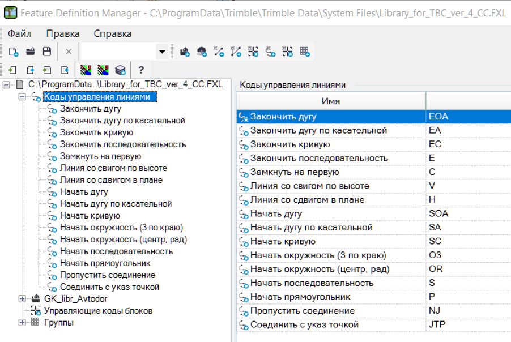Select Закончить дугу in the tree
This screenshot has height=342, width=511.
tap(90, 109)
